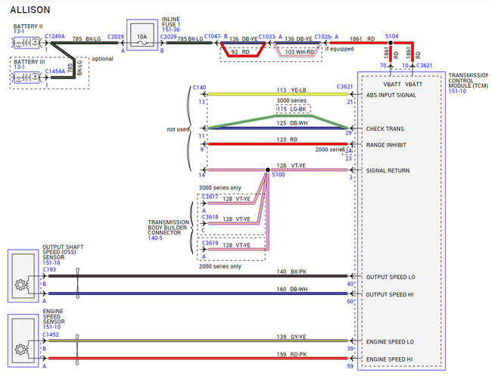Viewport: 492px width, 382px height.
Task: Select the RANGE INHIBIT pin label
Action: coord(386,145)
